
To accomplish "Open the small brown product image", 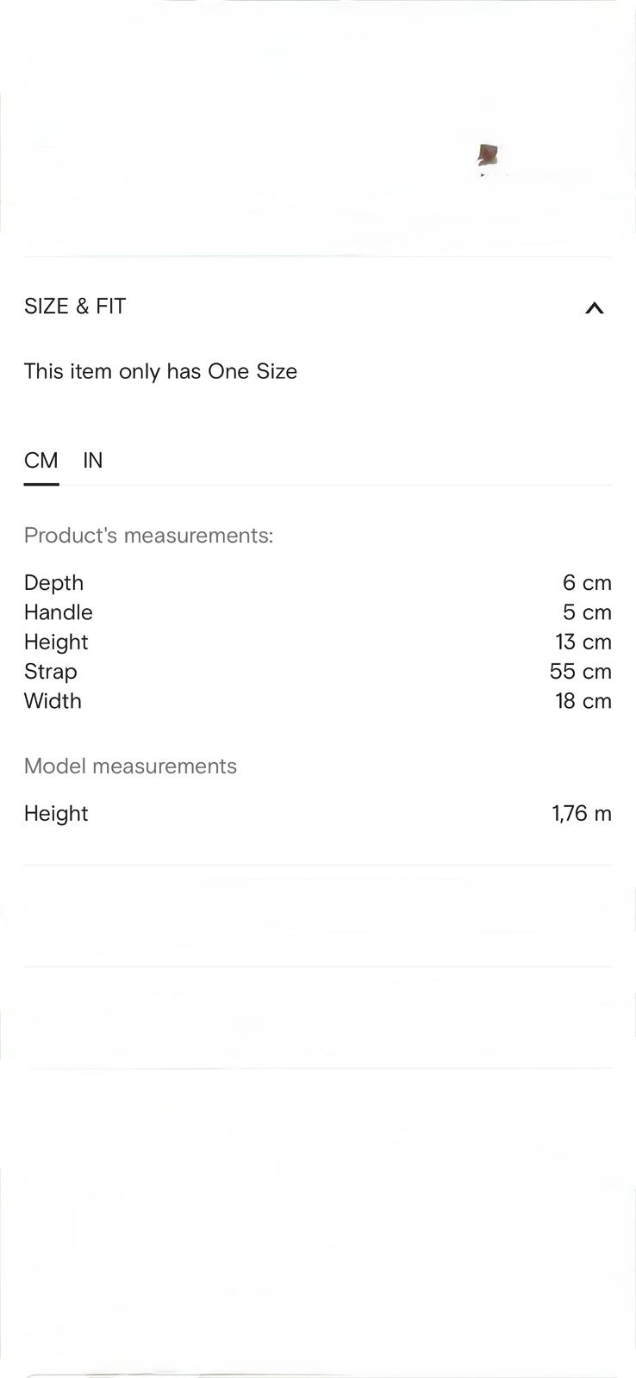I will click(488, 155).
